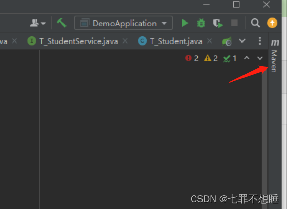Go to next highlighted error arrow
Image resolution: width=287 pixels, height=209 pixels.
click(x=260, y=58)
